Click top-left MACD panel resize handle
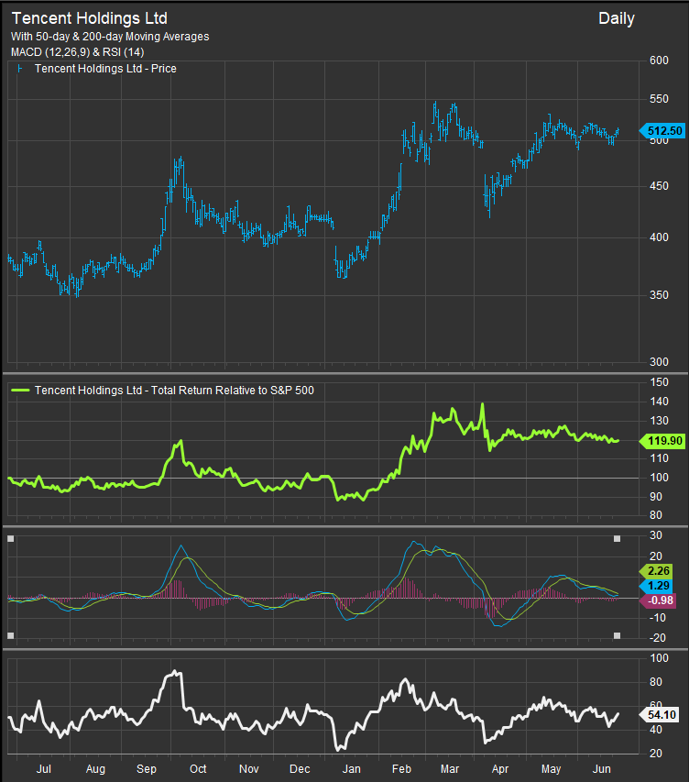The image size is (689, 782). (x=11, y=539)
